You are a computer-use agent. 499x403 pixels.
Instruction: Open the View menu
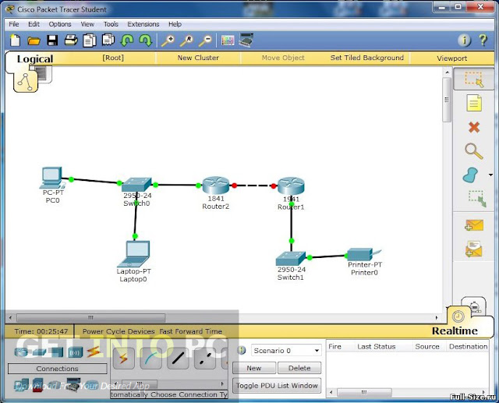click(x=87, y=24)
